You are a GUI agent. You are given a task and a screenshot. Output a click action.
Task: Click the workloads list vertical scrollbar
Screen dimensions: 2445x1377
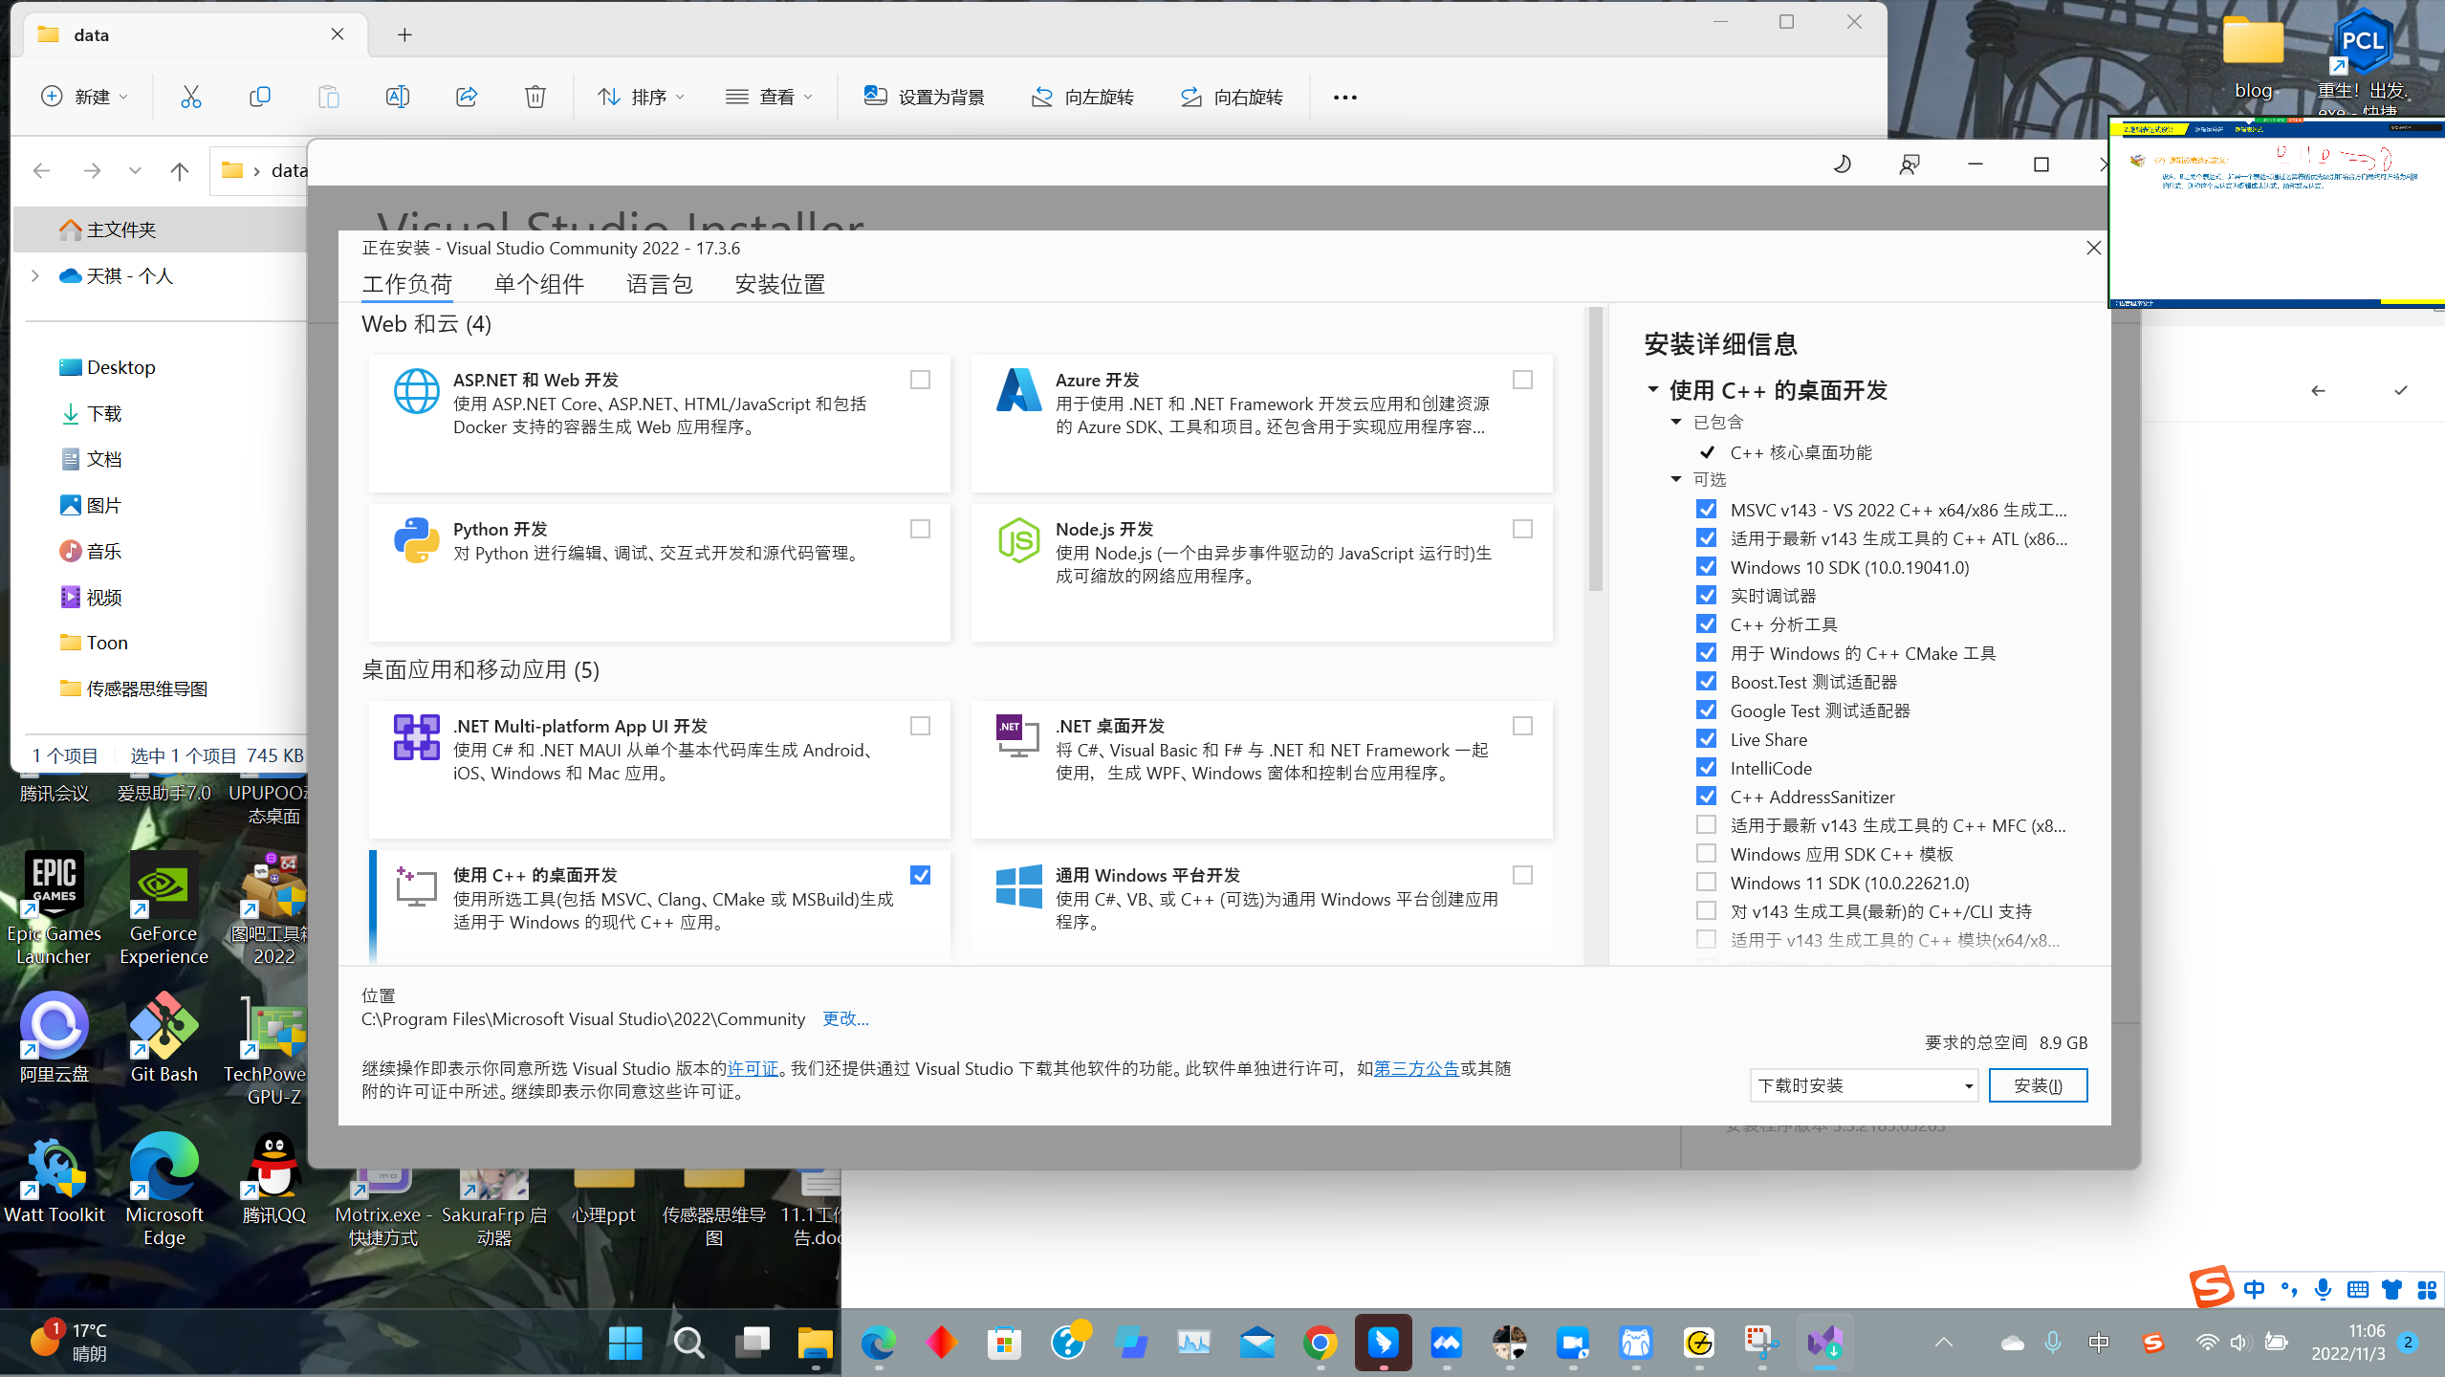(x=1595, y=449)
